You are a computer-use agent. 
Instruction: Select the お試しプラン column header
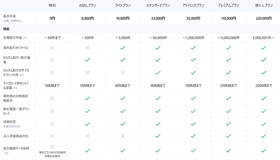pos(87,6)
